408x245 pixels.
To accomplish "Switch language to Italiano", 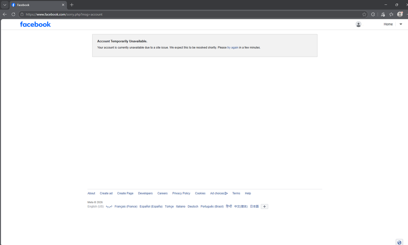I will click(x=181, y=207).
